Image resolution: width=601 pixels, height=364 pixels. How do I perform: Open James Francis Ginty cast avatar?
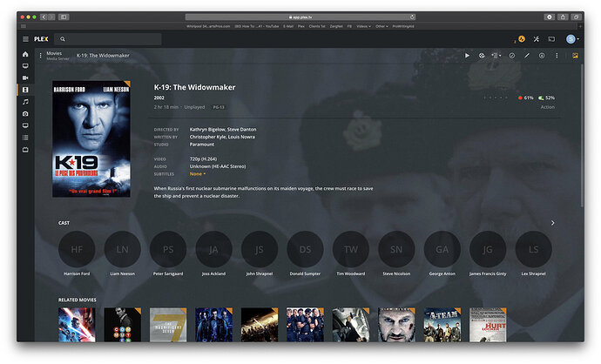pos(488,249)
